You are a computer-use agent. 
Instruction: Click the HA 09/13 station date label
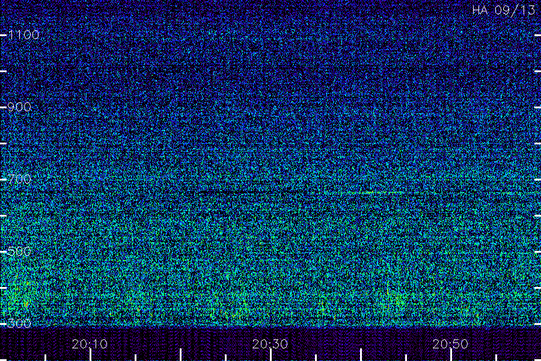coord(504,10)
